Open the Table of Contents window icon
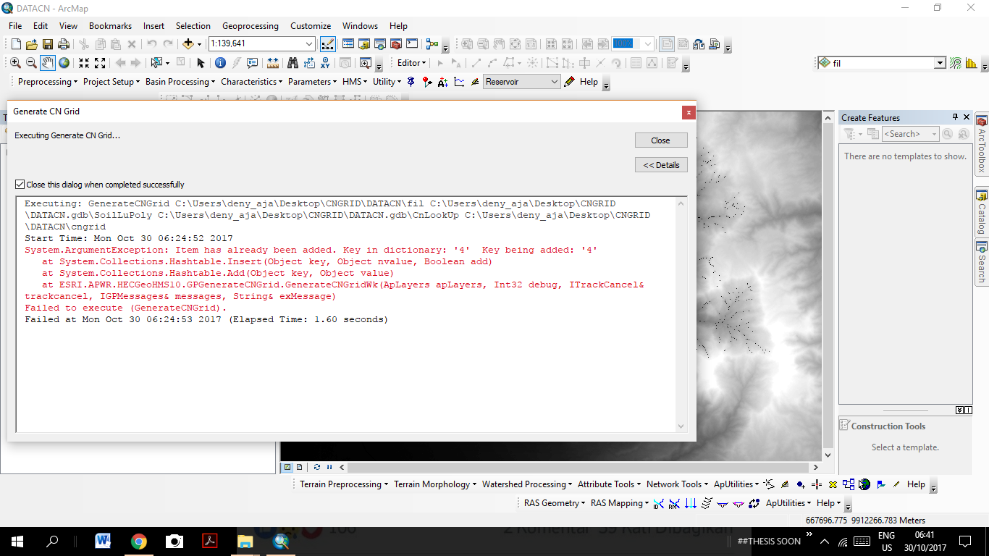Viewport: 989px width, 556px height. pos(348,44)
